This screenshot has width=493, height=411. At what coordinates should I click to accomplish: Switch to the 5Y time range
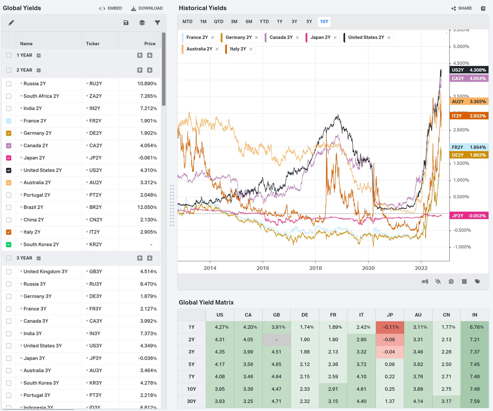(x=309, y=21)
